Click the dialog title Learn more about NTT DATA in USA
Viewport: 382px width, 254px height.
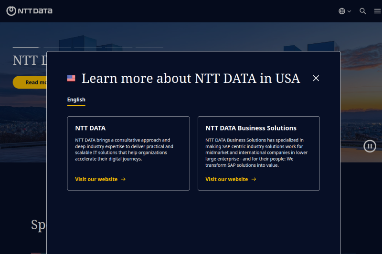pyautogui.click(x=191, y=79)
